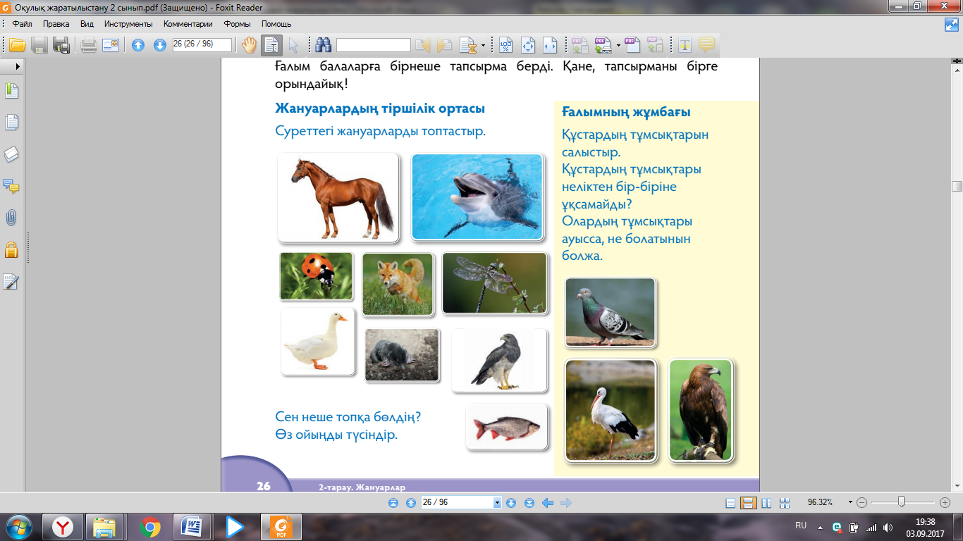Image resolution: width=963 pixels, height=541 pixels.
Task: Click the first green PDF convert icon
Action: [580, 45]
